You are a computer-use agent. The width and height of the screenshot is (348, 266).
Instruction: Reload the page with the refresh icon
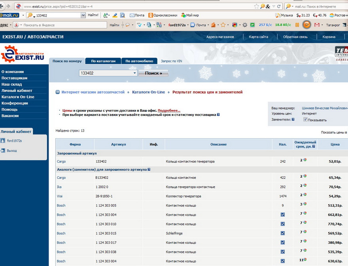pyautogui.click(x=279, y=6)
